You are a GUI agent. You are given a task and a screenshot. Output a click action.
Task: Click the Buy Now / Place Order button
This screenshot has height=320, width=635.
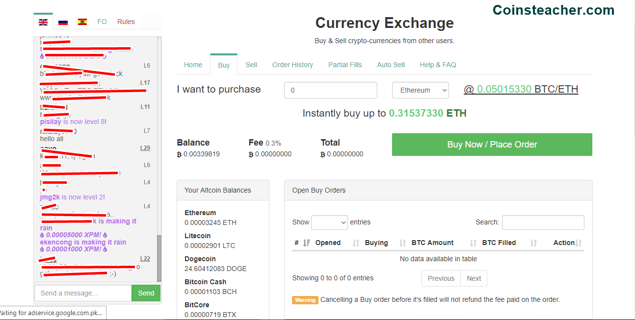pos(492,145)
